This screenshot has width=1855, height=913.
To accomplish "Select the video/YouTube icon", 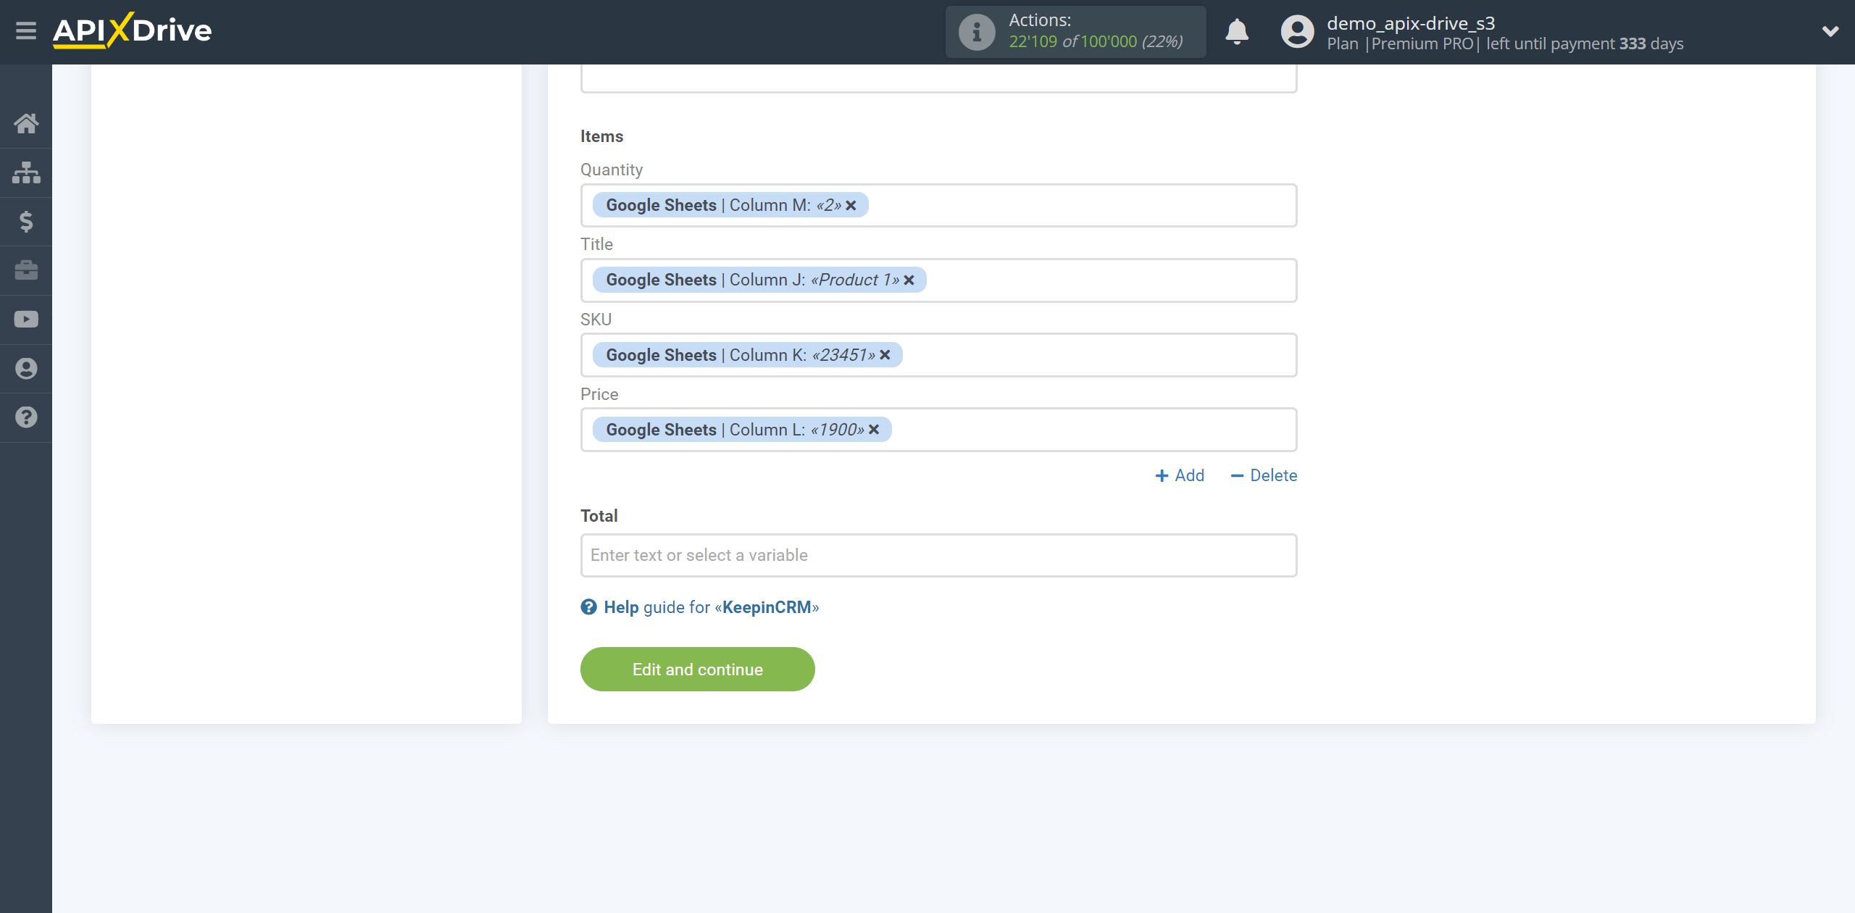I will 26,320.
